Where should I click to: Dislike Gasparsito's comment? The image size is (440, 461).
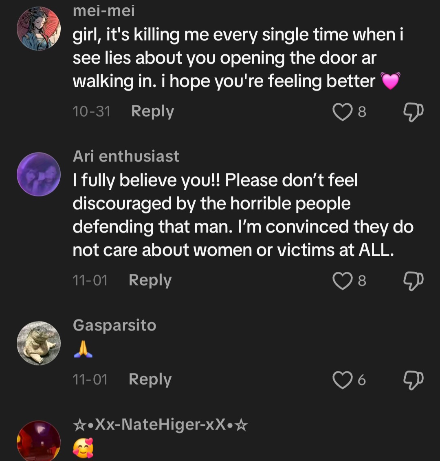(413, 380)
